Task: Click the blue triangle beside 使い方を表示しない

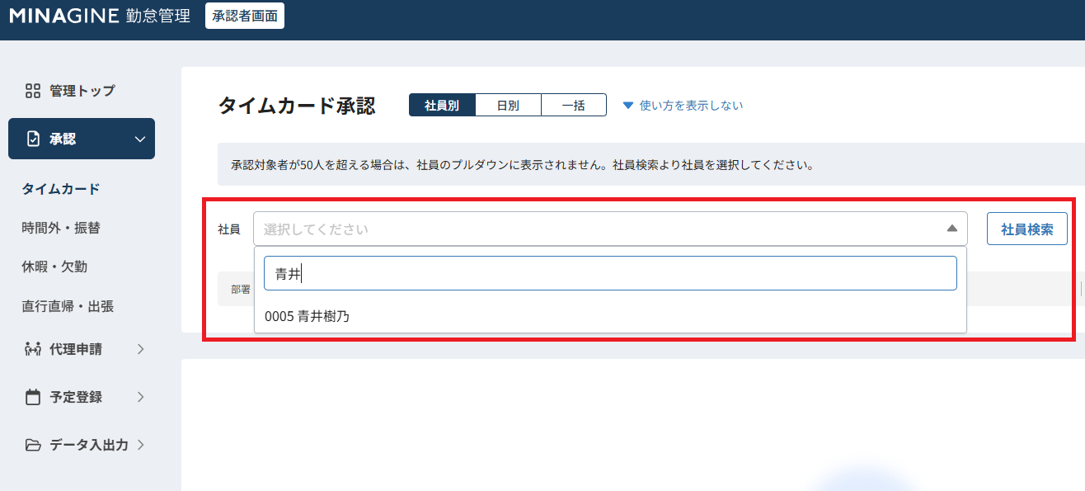Action: 627,106
